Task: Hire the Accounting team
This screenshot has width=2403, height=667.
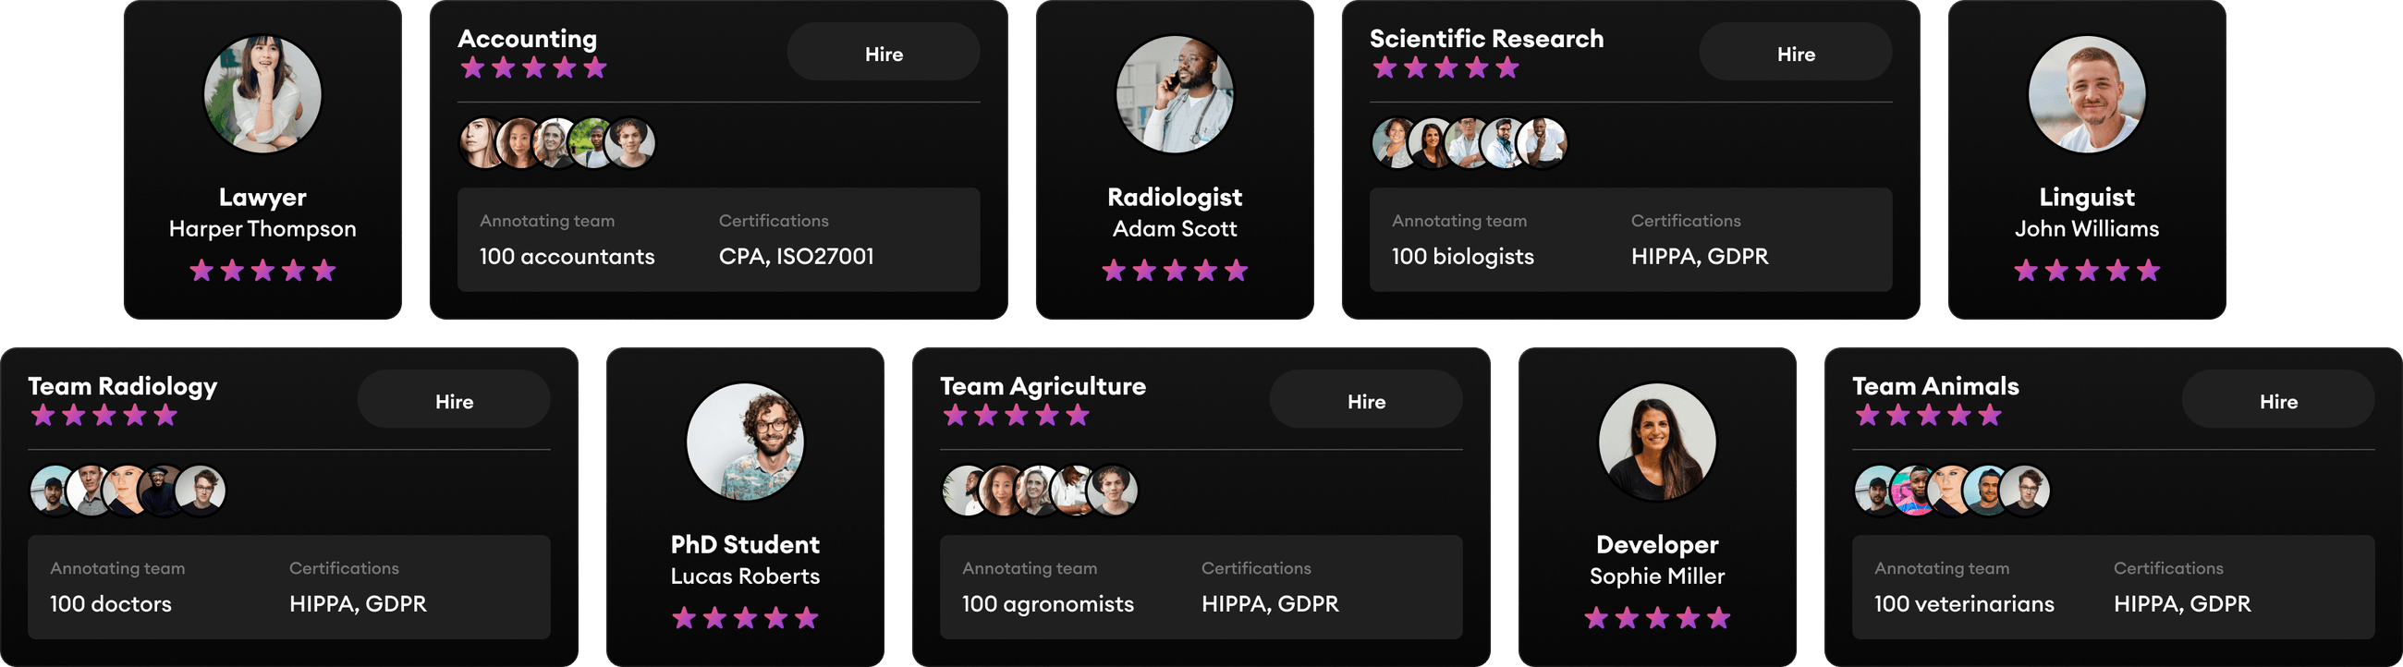Action: 883,54
